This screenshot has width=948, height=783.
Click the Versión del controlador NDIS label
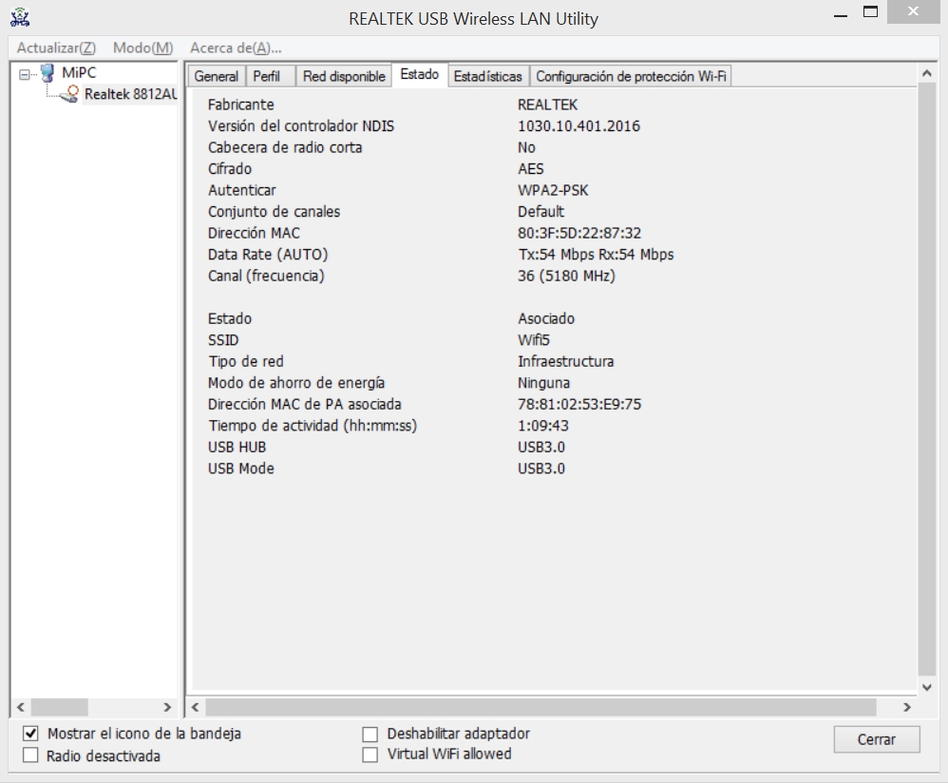(x=301, y=125)
